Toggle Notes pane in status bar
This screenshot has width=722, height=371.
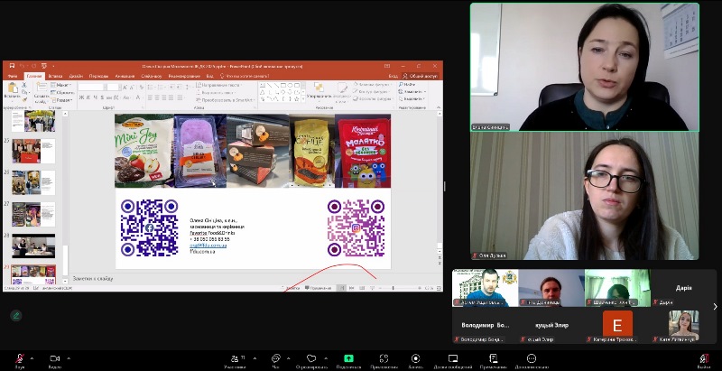point(290,288)
